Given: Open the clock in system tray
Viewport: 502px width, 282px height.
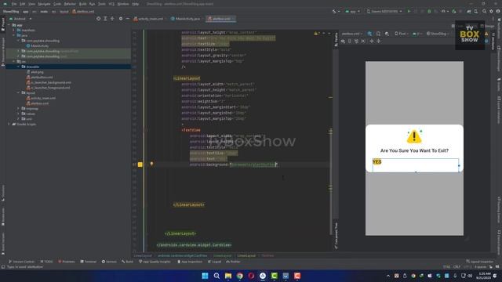Looking at the screenshot, I should [x=483, y=276].
